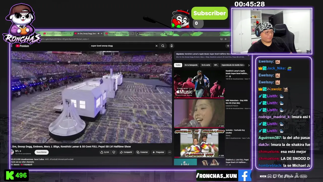Click the install/cast icon in address bar

[x=221, y=39]
